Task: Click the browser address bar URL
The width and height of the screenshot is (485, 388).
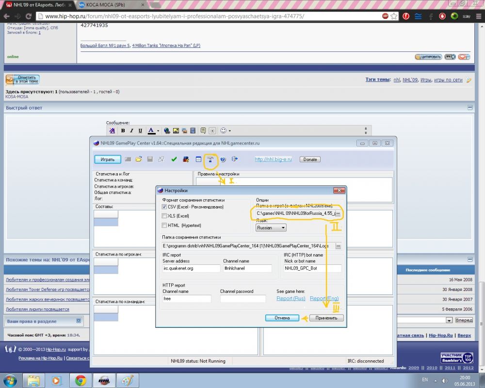Action: point(175,16)
